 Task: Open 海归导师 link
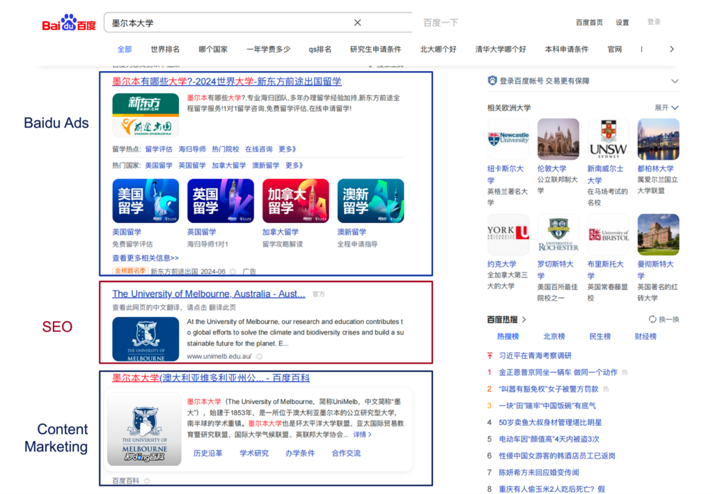(x=192, y=149)
